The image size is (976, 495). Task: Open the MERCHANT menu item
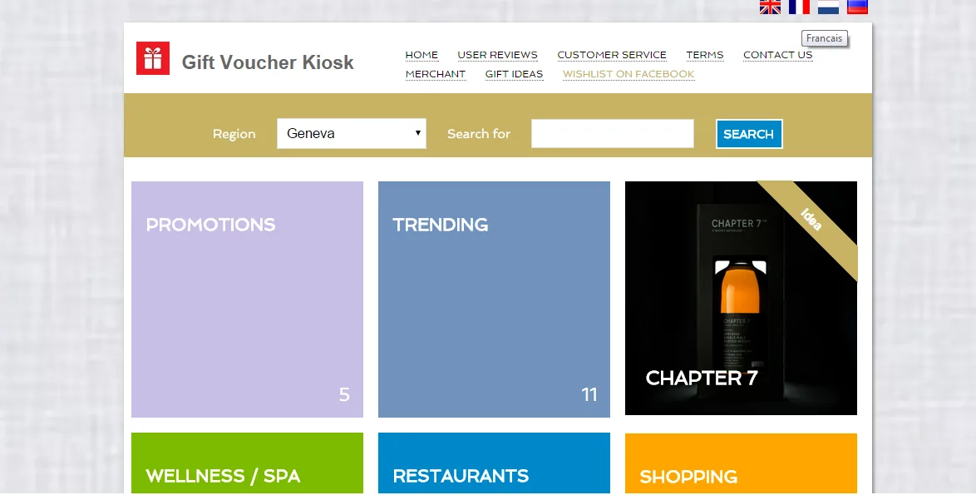(x=436, y=74)
